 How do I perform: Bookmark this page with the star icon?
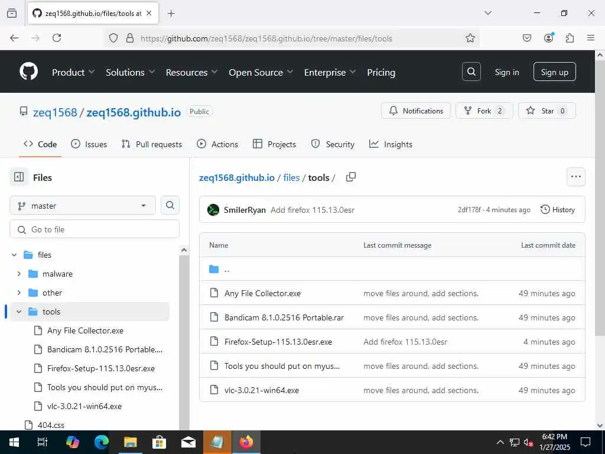470,38
